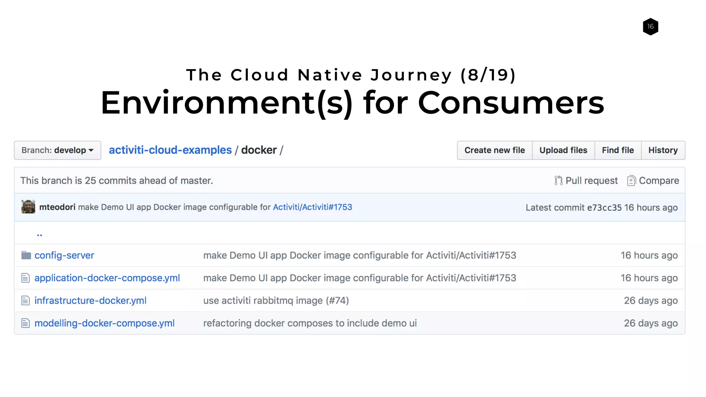
Task: Click 'This branch is 25 commits ahead' text
Action: coord(117,181)
